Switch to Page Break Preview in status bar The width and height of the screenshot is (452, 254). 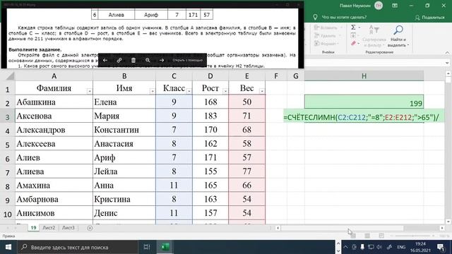[381, 236]
